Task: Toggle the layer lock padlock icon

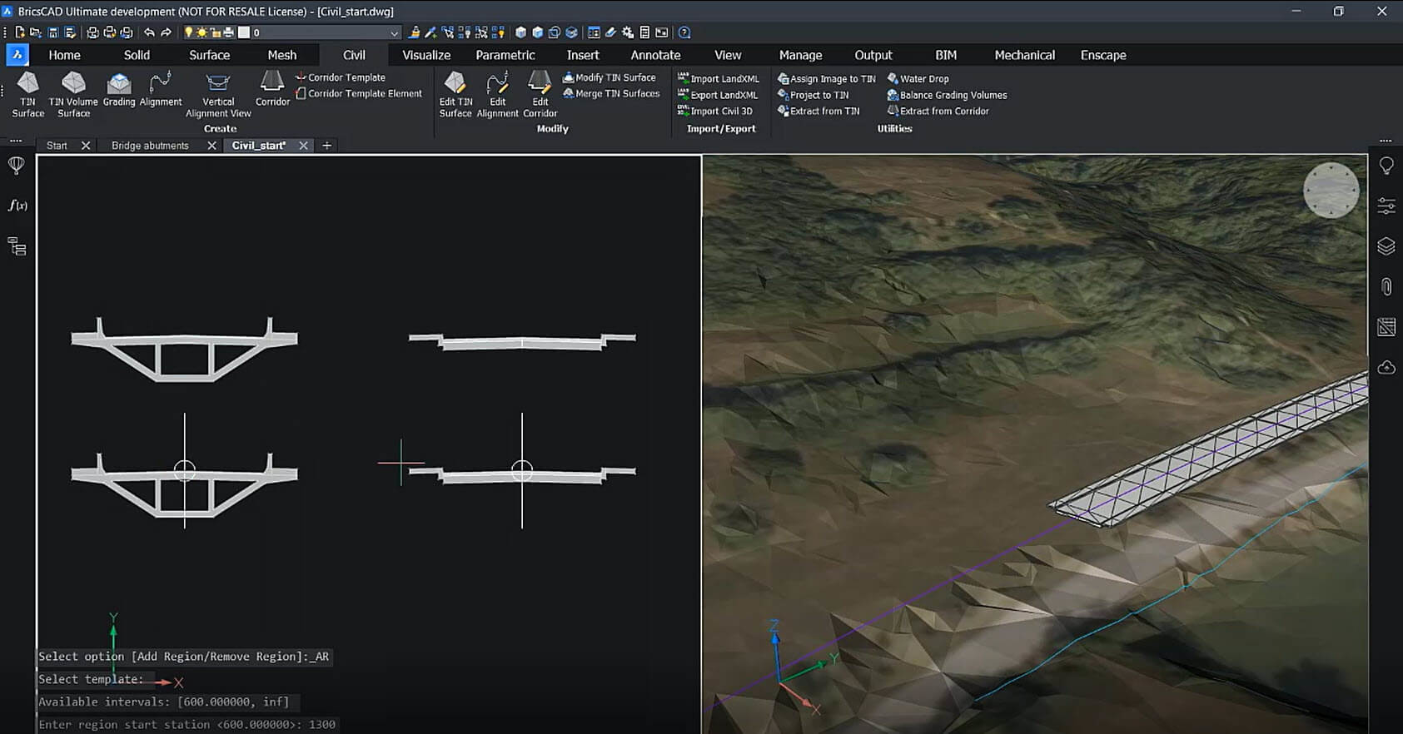Action: click(x=215, y=32)
